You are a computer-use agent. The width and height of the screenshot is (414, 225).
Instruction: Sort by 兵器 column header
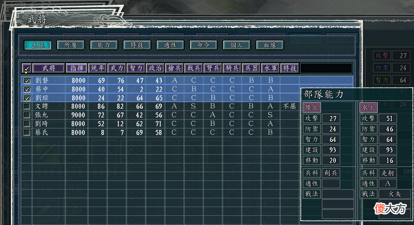coord(252,69)
